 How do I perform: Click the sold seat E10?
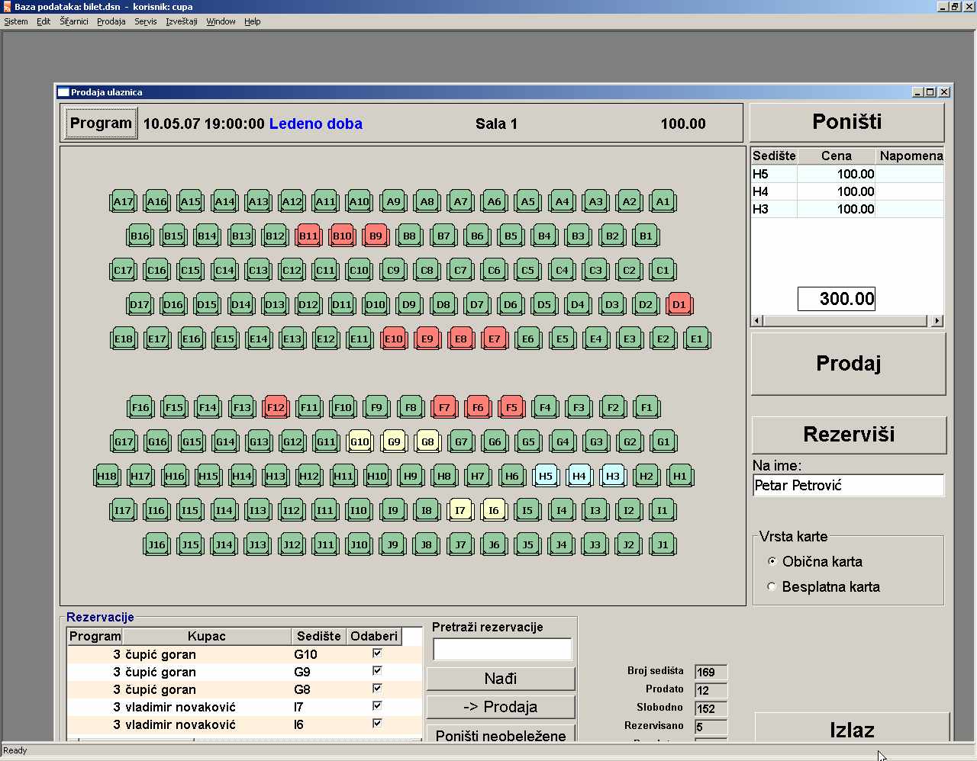(394, 339)
